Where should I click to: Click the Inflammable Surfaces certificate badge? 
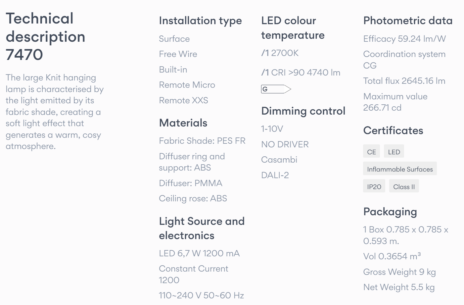400,169
